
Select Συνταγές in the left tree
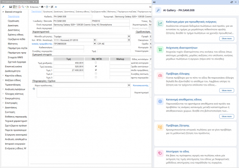point(10,112)
